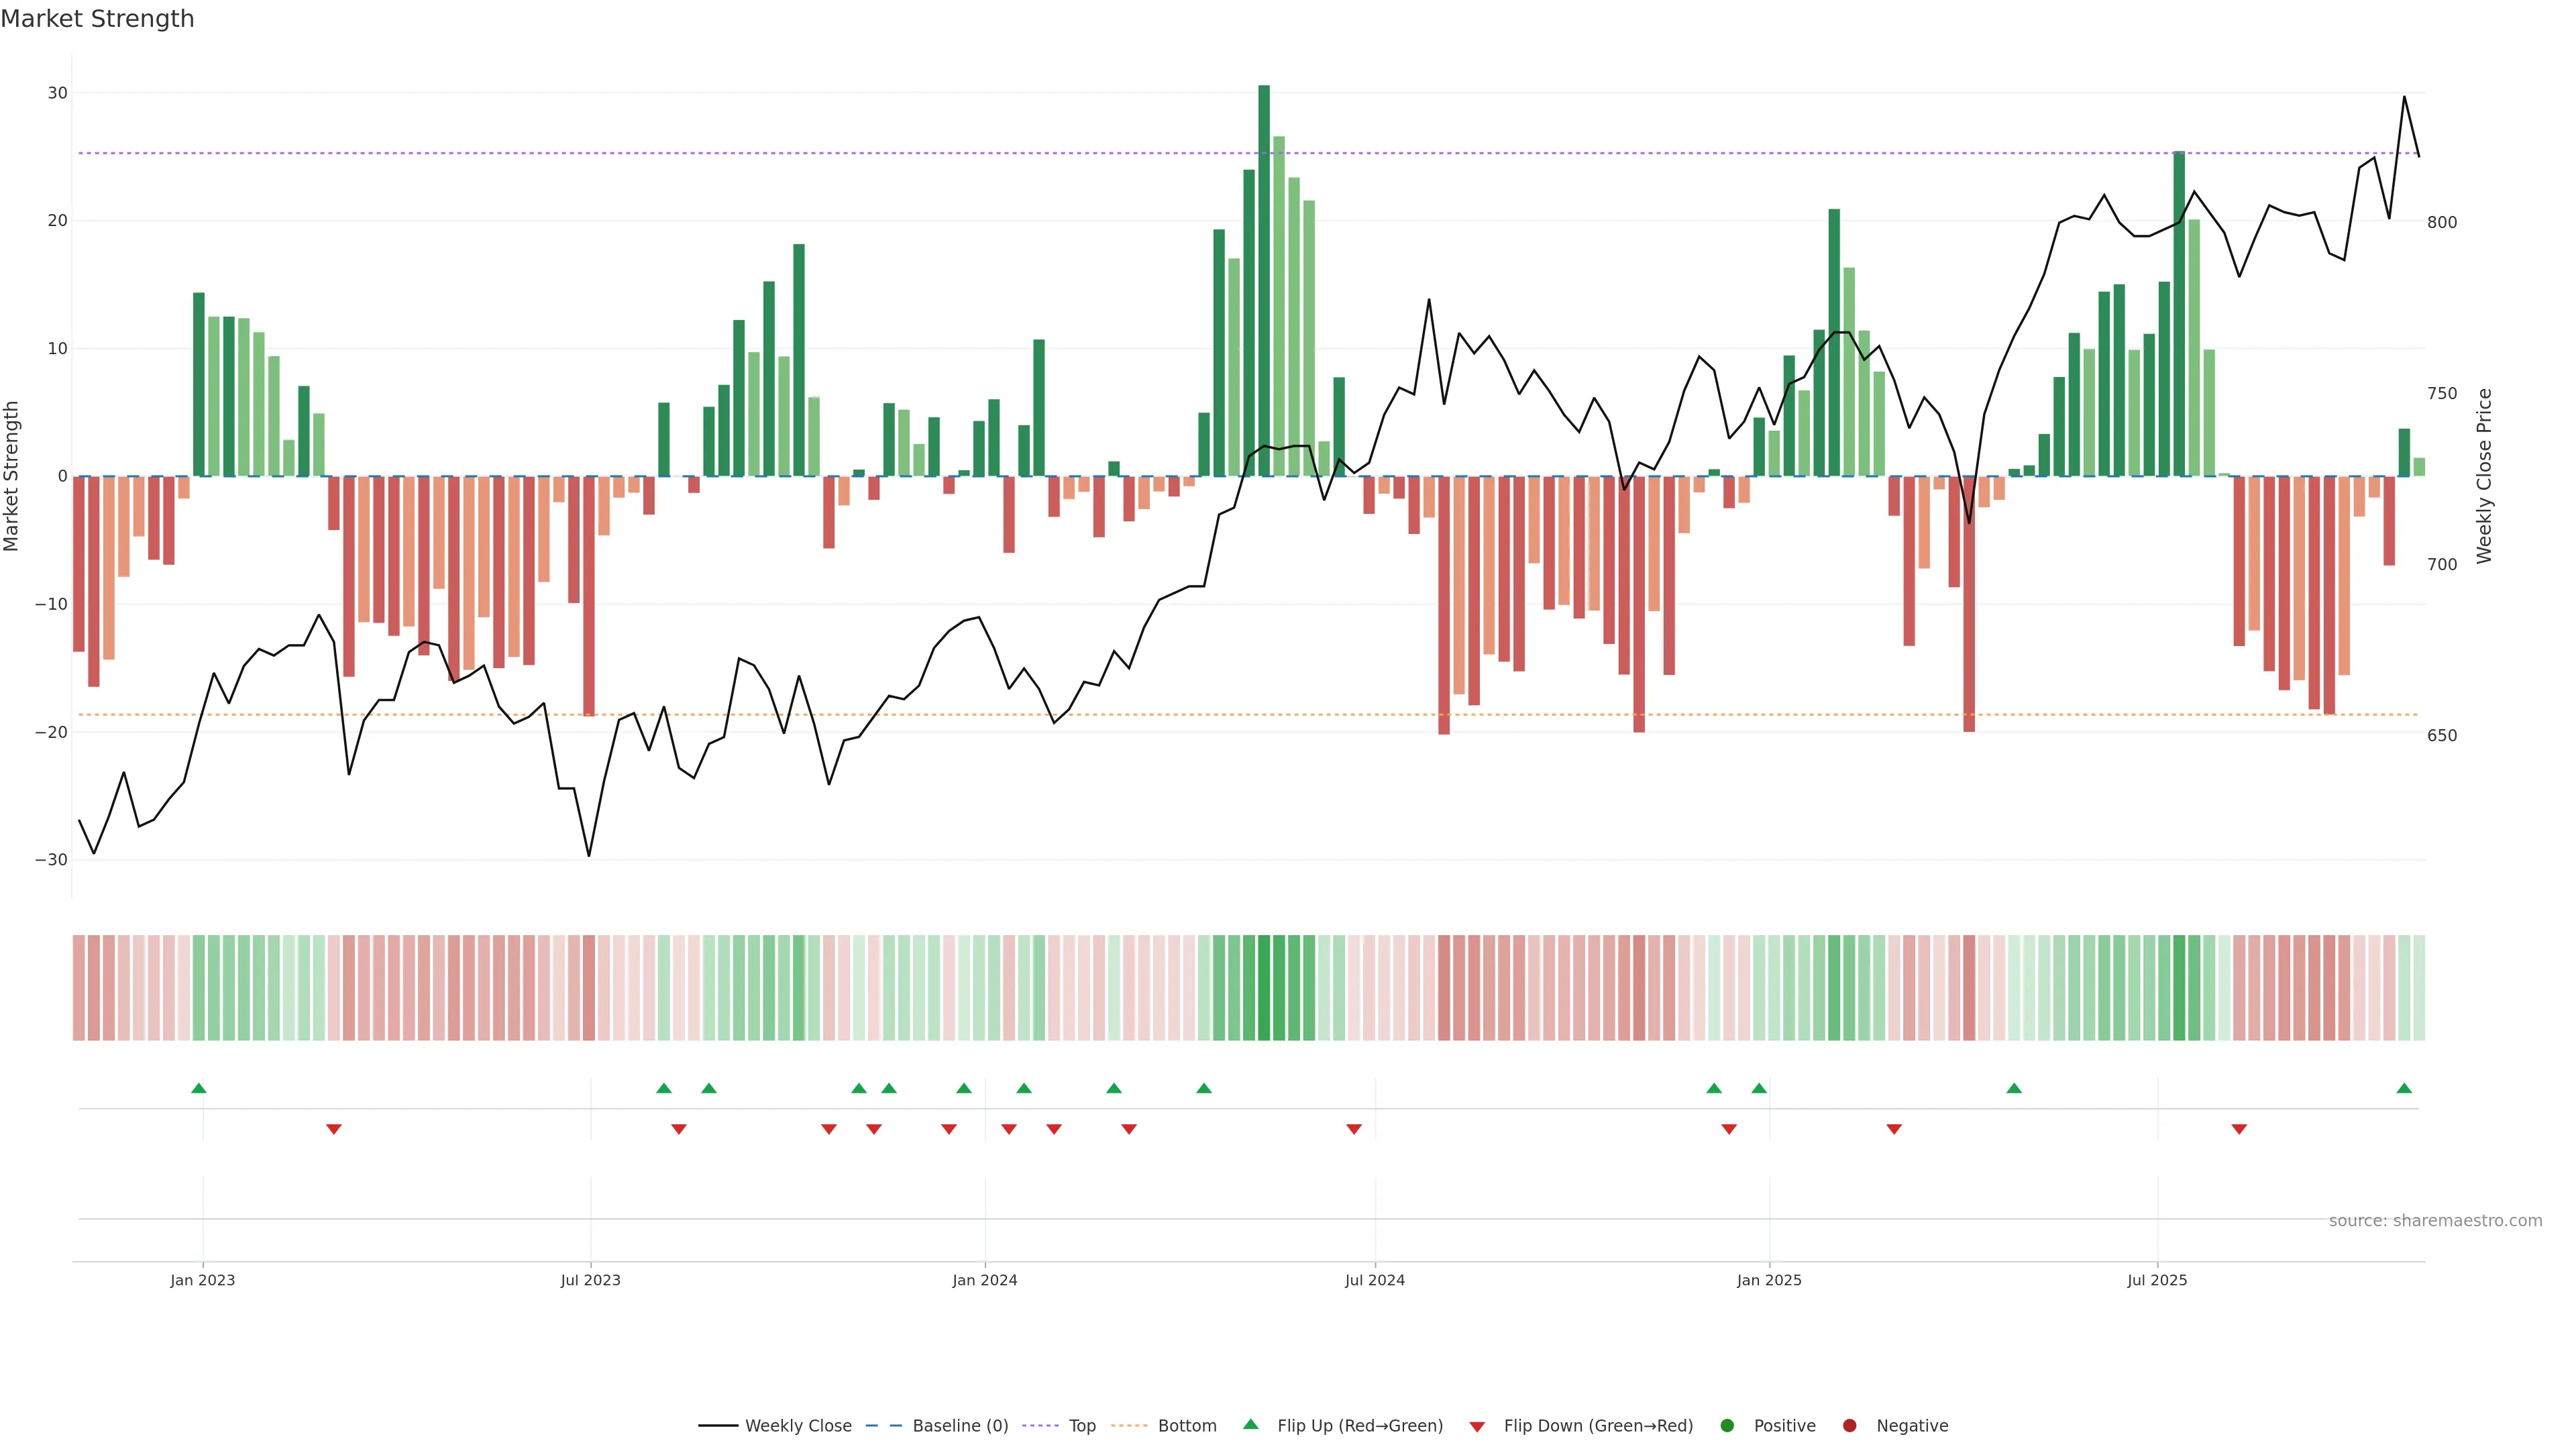2576x1449 pixels.
Task: Click the darkest green heatmap strip cell
Action: pyautogui.click(x=1264, y=988)
